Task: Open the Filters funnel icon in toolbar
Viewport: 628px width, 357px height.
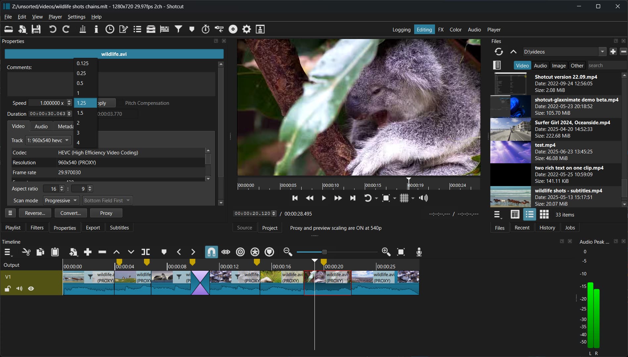Action: pos(178,29)
